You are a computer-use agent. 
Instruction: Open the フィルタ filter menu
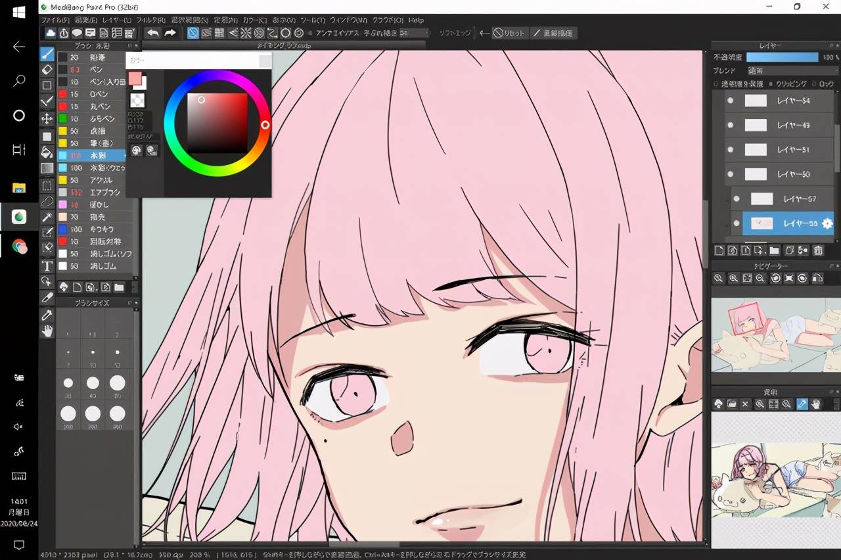coord(150,20)
